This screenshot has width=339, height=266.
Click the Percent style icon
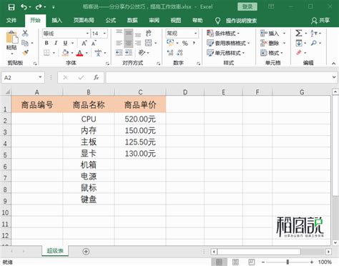click(x=185, y=43)
